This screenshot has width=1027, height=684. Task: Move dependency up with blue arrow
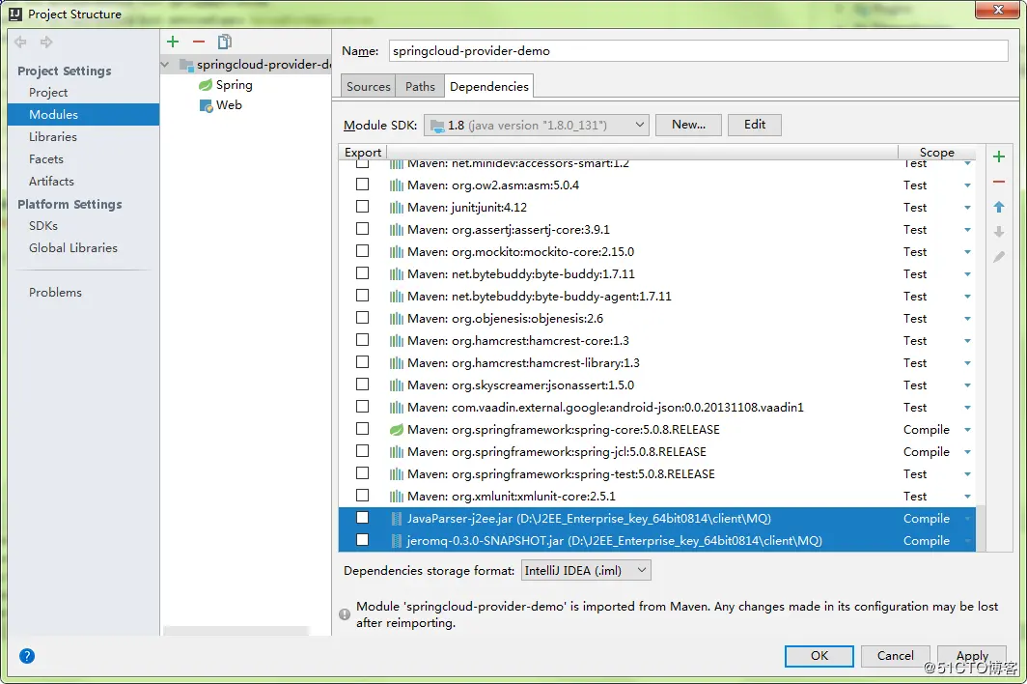coord(998,208)
